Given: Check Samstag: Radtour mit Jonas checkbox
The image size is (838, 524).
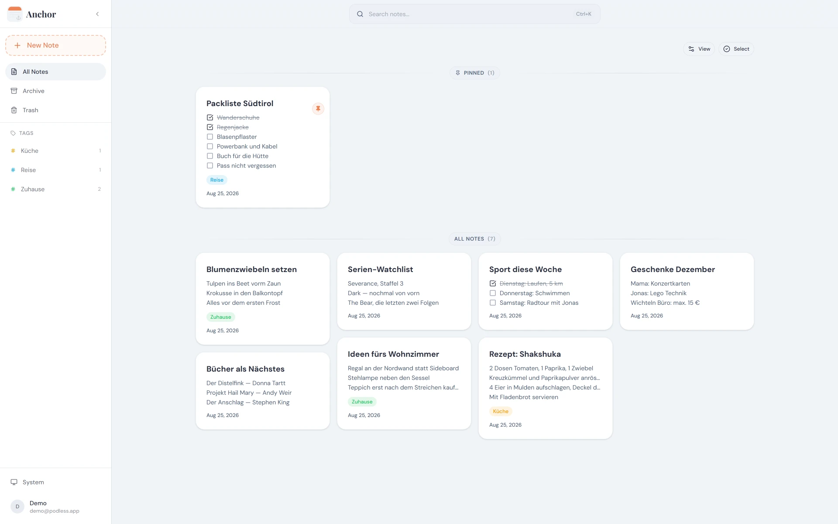Looking at the screenshot, I should tap(493, 303).
